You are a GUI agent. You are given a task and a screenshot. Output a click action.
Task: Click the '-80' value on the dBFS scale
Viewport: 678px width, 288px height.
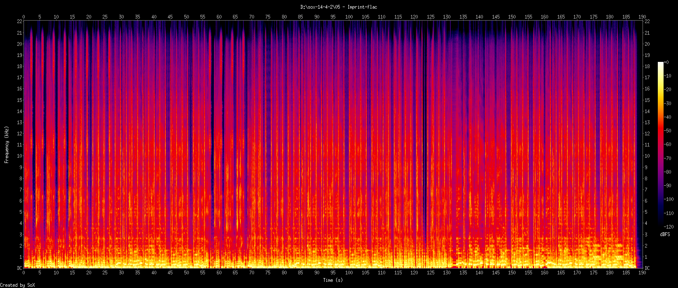coord(667,172)
